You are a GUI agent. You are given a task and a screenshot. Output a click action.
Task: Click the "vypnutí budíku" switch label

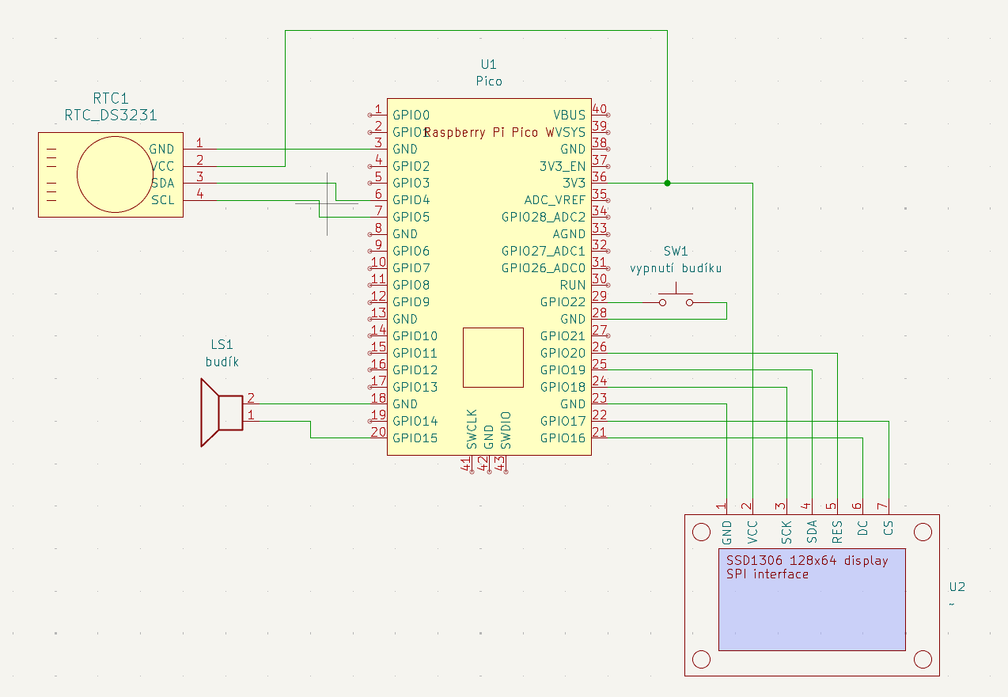tap(676, 268)
